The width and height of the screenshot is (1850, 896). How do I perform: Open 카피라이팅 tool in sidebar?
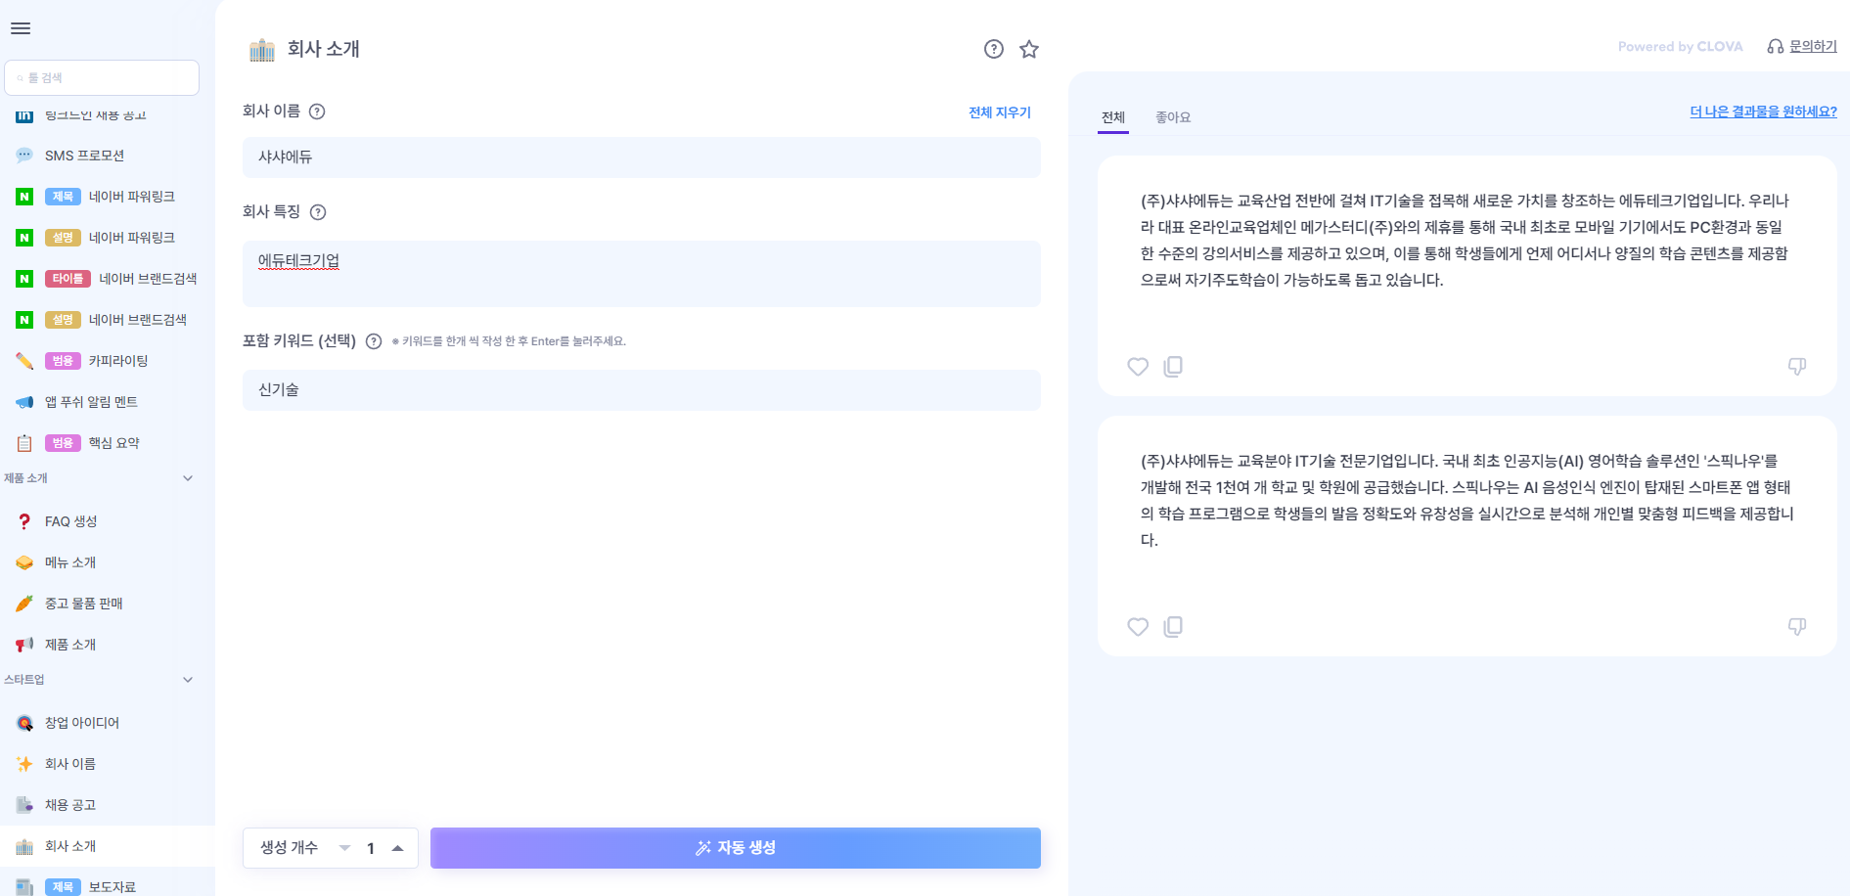pos(106,361)
